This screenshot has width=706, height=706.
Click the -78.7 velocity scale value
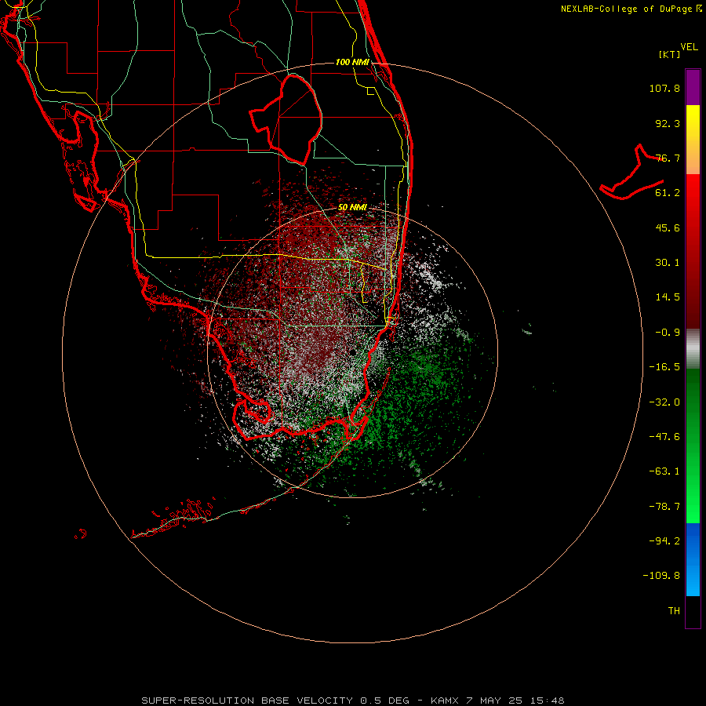664,507
